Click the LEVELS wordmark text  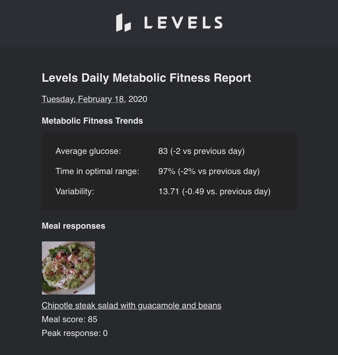pos(183,23)
